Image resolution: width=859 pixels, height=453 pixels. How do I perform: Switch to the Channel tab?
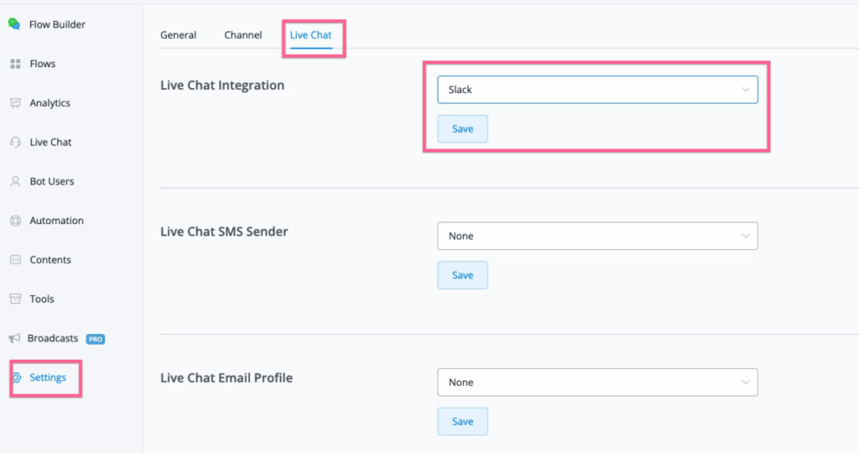tap(243, 35)
